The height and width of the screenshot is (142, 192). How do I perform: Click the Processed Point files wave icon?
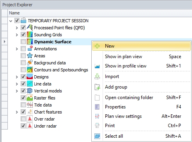click(x=30, y=28)
